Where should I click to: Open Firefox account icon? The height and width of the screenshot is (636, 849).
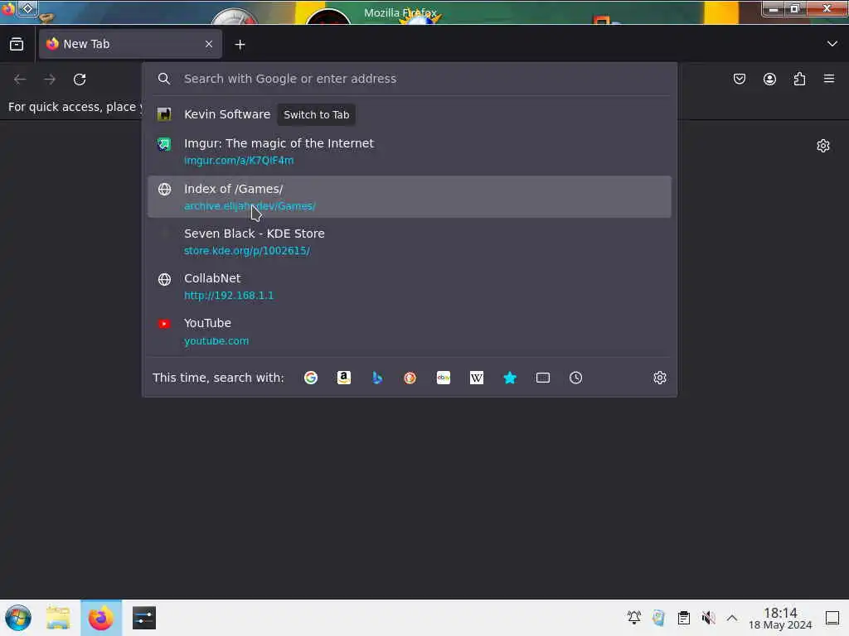point(769,79)
